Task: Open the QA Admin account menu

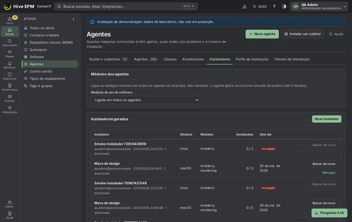Action: (x=319, y=6)
